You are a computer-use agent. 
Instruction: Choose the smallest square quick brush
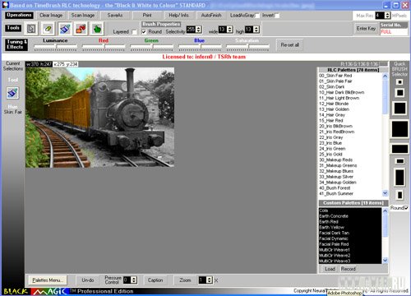pos(399,82)
